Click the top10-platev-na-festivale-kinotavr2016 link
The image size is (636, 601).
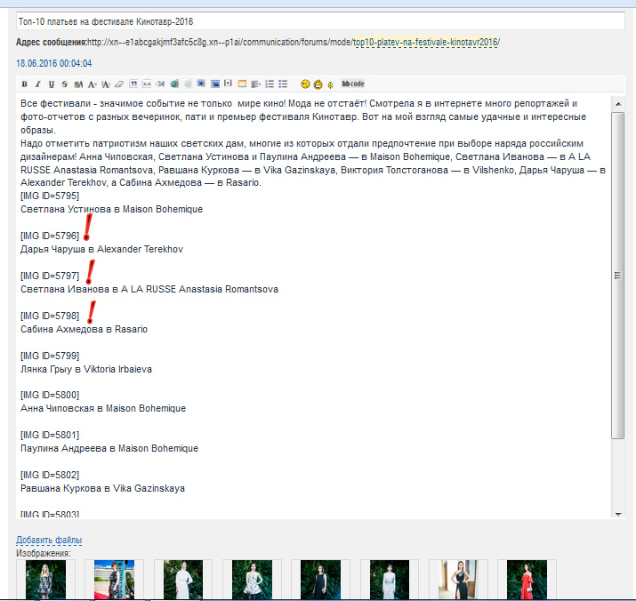pos(425,43)
